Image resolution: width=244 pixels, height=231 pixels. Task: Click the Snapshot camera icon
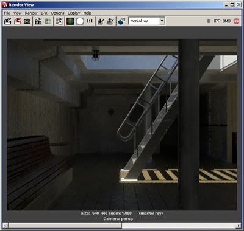coord(27,21)
